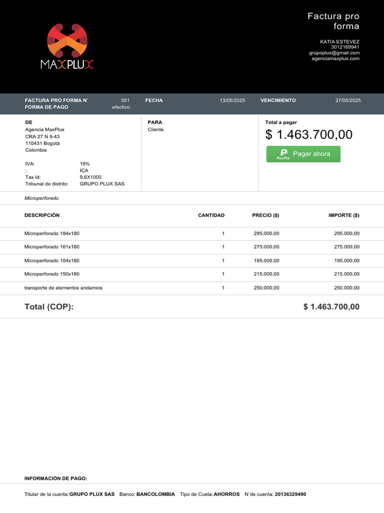Screen dimensions: 384x513
Task: Click the VENCIMIENTO label
Action: pos(278,100)
